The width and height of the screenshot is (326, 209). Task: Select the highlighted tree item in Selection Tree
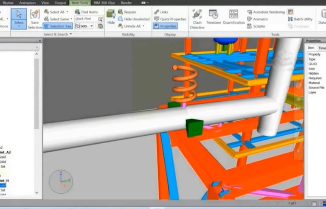tap(3, 185)
